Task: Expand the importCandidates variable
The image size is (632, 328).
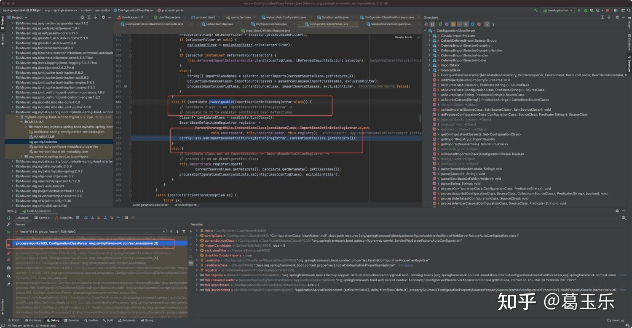Action: click(197, 245)
